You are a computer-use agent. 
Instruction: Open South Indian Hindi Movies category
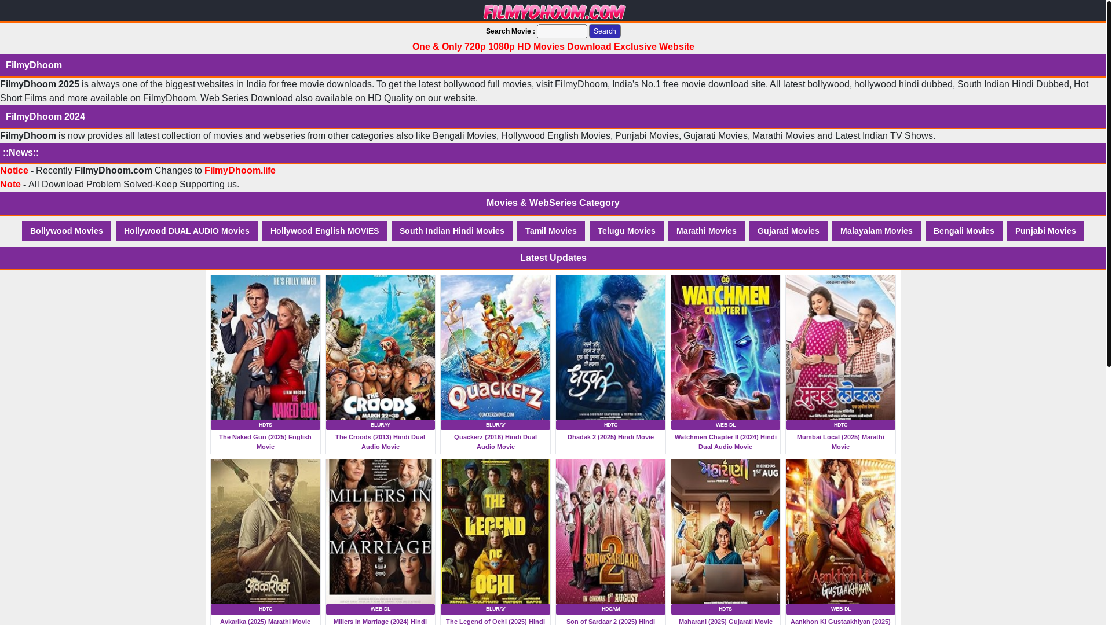(452, 231)
